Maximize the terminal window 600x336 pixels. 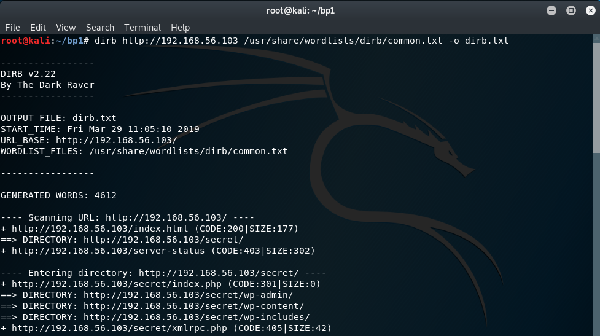(571, 10)
